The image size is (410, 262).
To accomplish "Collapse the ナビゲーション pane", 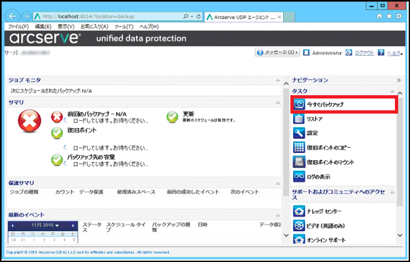I will (x=399, y=80).
